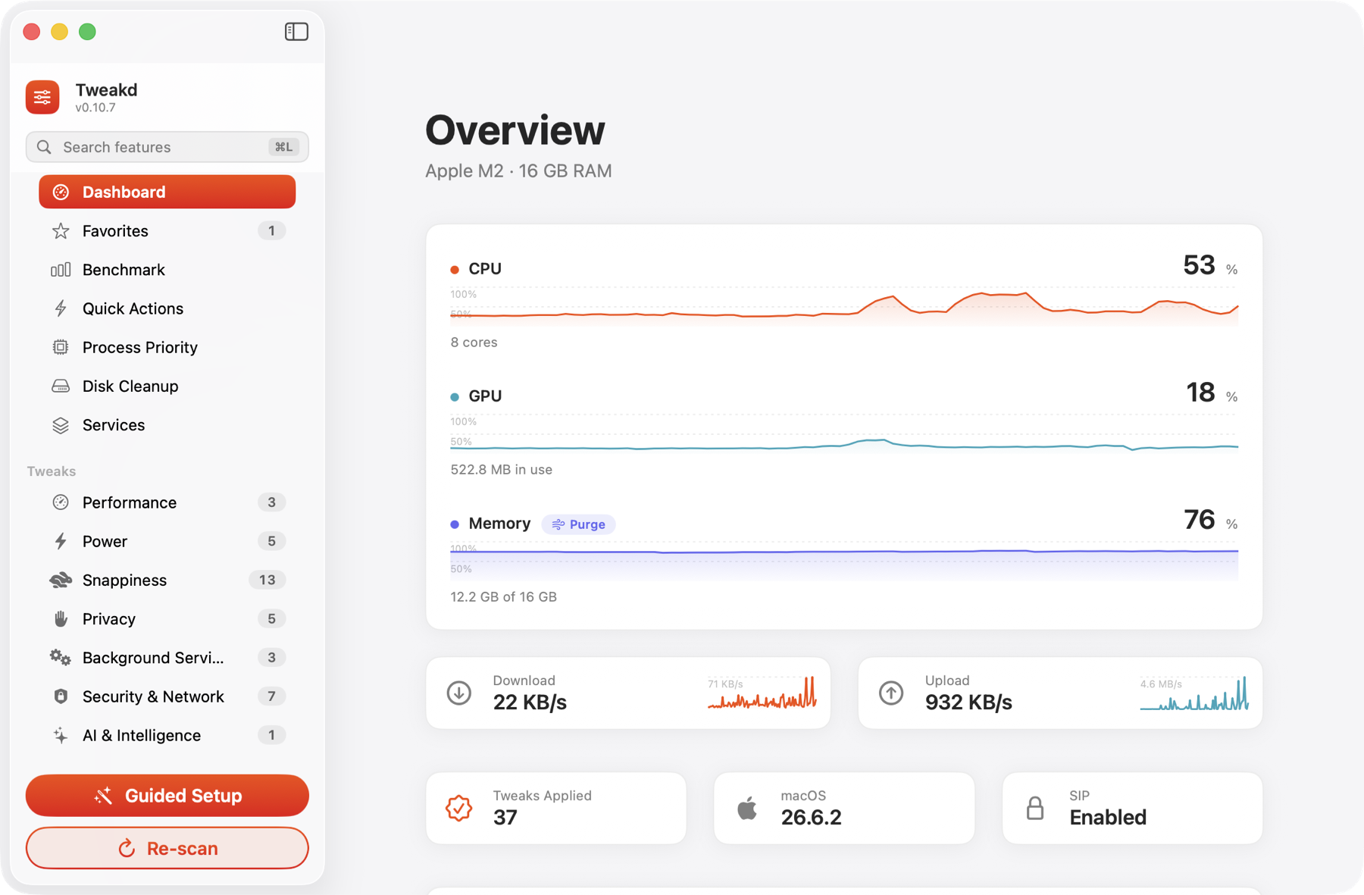The image size is (1364, 895).
Task: Go to Benchmark
Action: [167, 270]
